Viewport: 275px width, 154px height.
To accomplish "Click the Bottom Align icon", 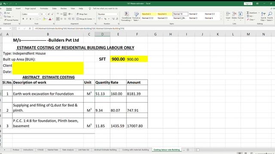I will tap(65, 14).
